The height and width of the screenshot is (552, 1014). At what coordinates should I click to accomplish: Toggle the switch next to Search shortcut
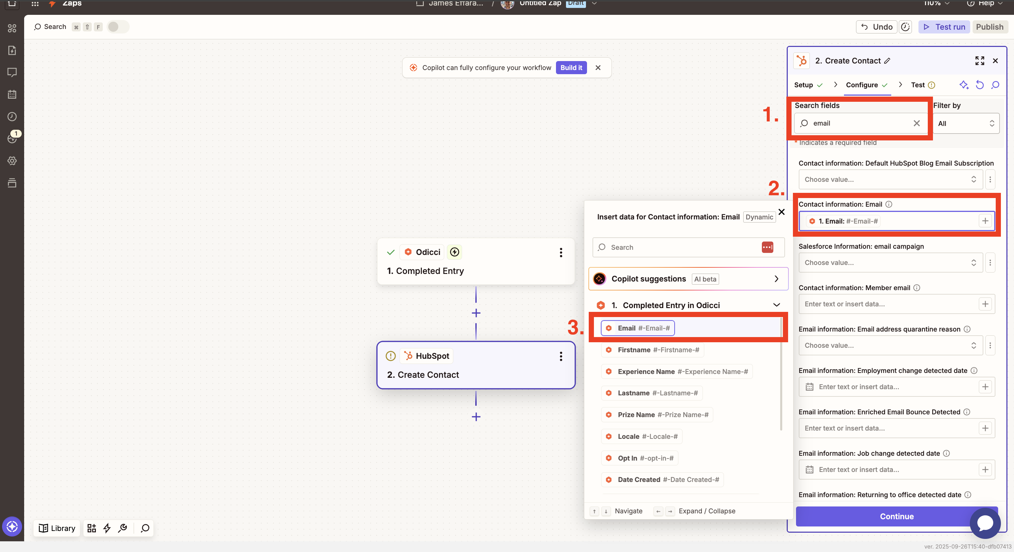pyautogui.click(x=118, y=27)
